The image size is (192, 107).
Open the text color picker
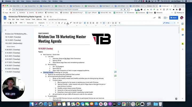(67, 23)
